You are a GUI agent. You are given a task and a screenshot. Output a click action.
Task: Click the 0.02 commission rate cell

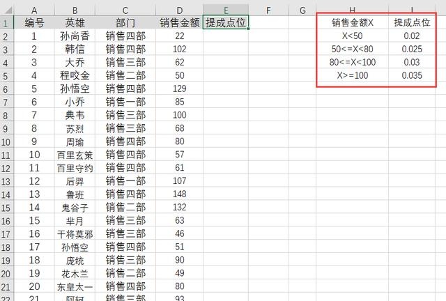[412, 36]
